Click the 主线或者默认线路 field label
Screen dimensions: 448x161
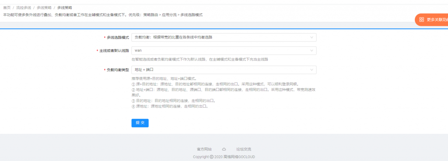point(114,50)
